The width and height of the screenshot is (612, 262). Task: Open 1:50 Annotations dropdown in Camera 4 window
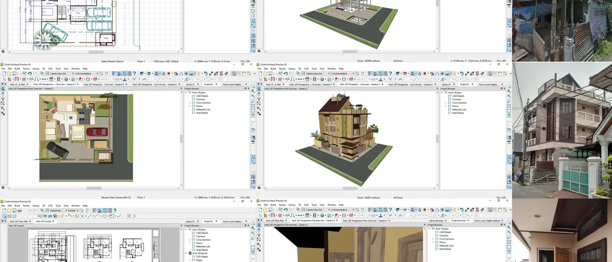(87, 73)
